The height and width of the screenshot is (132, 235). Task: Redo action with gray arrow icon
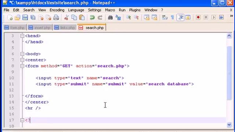pos(100,18)
